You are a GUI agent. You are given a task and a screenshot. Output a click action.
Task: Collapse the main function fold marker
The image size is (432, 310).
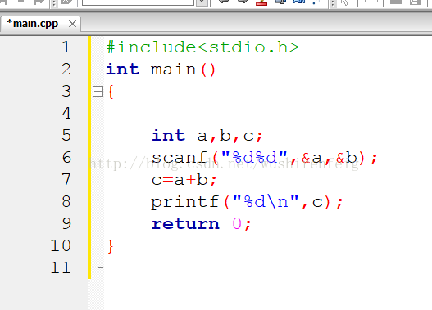[x=98, y=92]
